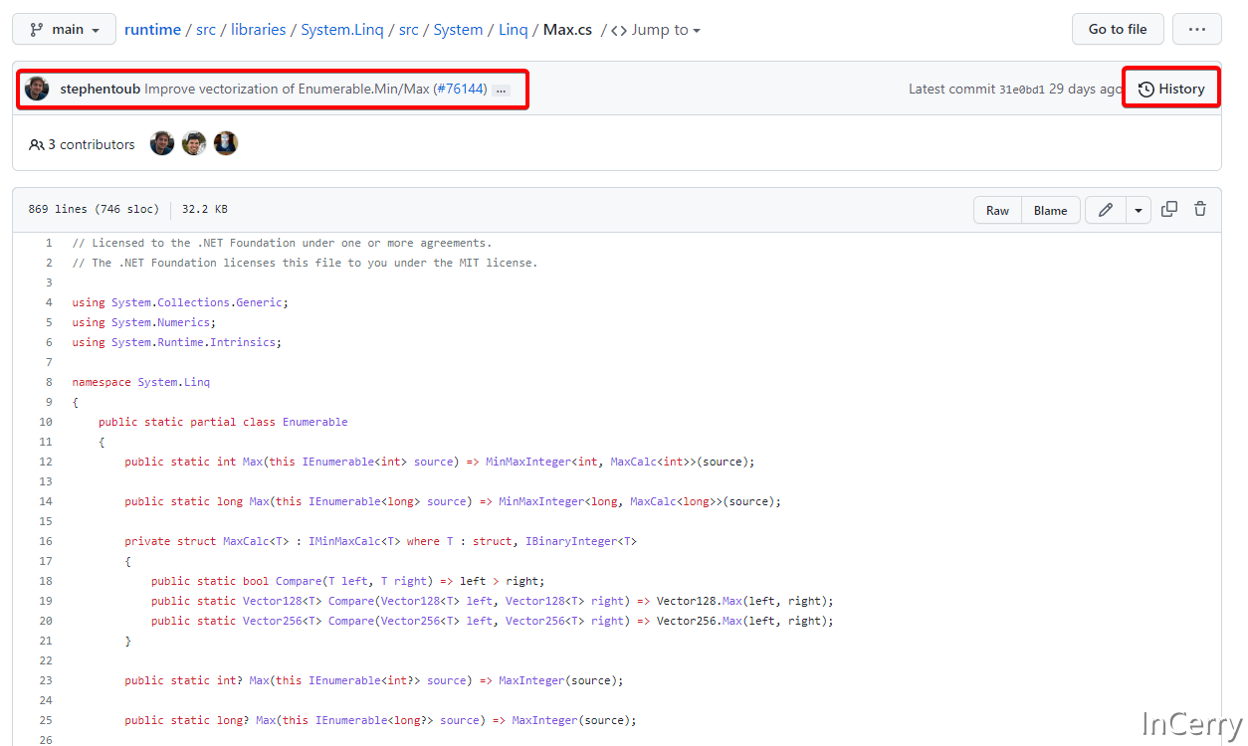Open the three-dot more options menu
This screenshot has width=1248, height=746.
(x=1196, y=29)
